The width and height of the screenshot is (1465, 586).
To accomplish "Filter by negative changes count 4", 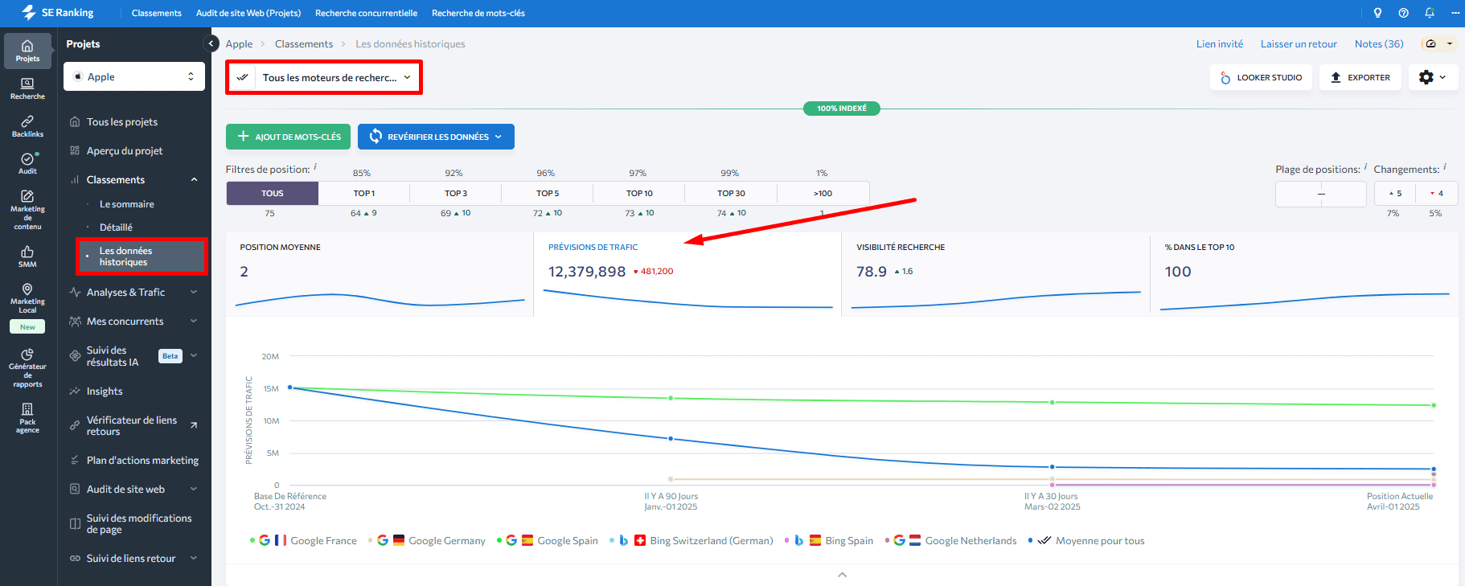I will click(x=1437, y=193).
